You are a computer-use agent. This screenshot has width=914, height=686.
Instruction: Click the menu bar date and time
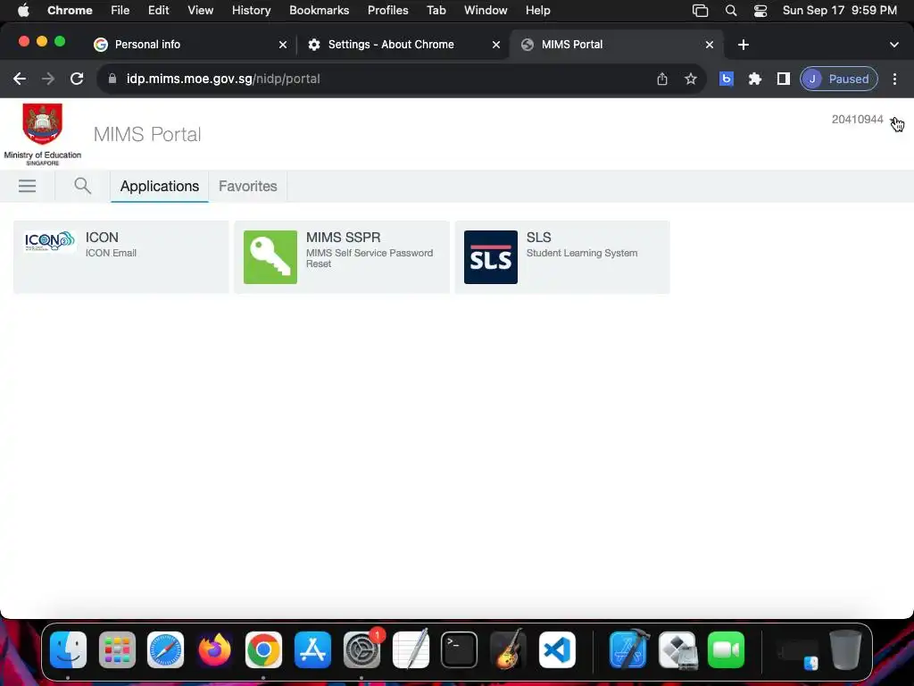click(x=839, y=11)
